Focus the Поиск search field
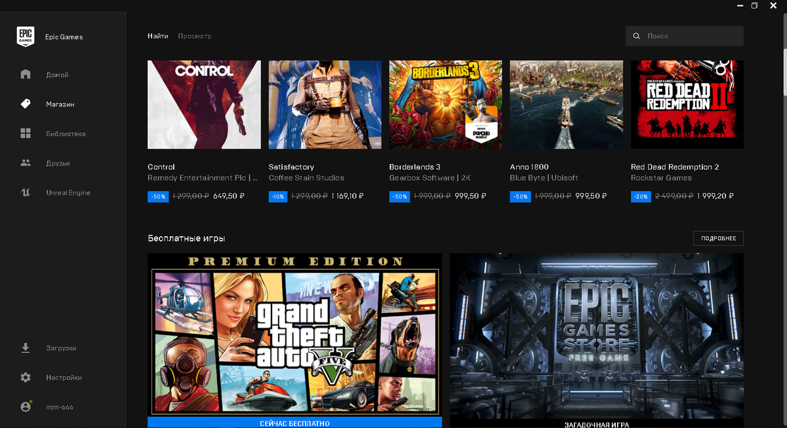The image size is (787, 428). (x=685, y=36)
